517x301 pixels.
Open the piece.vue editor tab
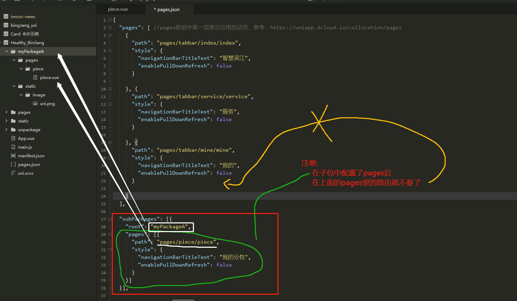[x=118, y=9]
